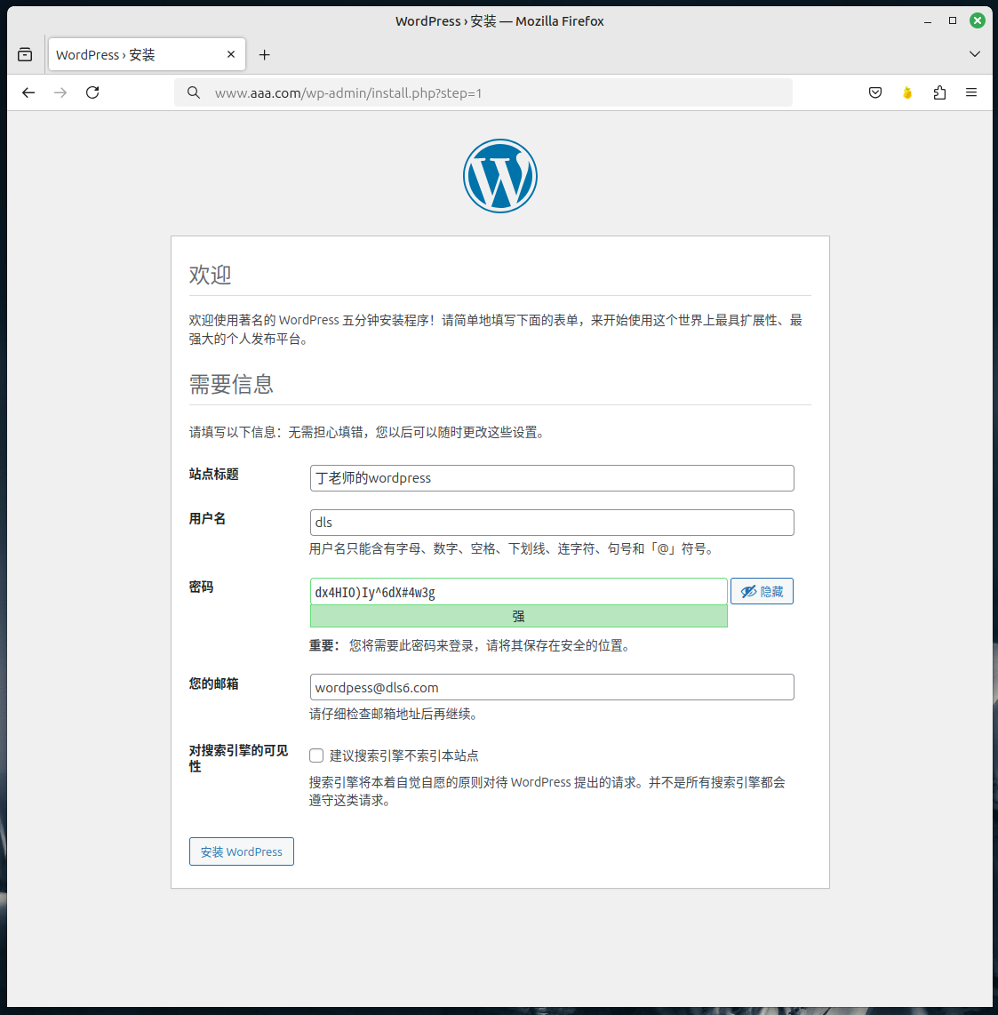Screen dimensions: 998x1015
Task: Click the 安装 WordPress button
Action: (242, 851)
